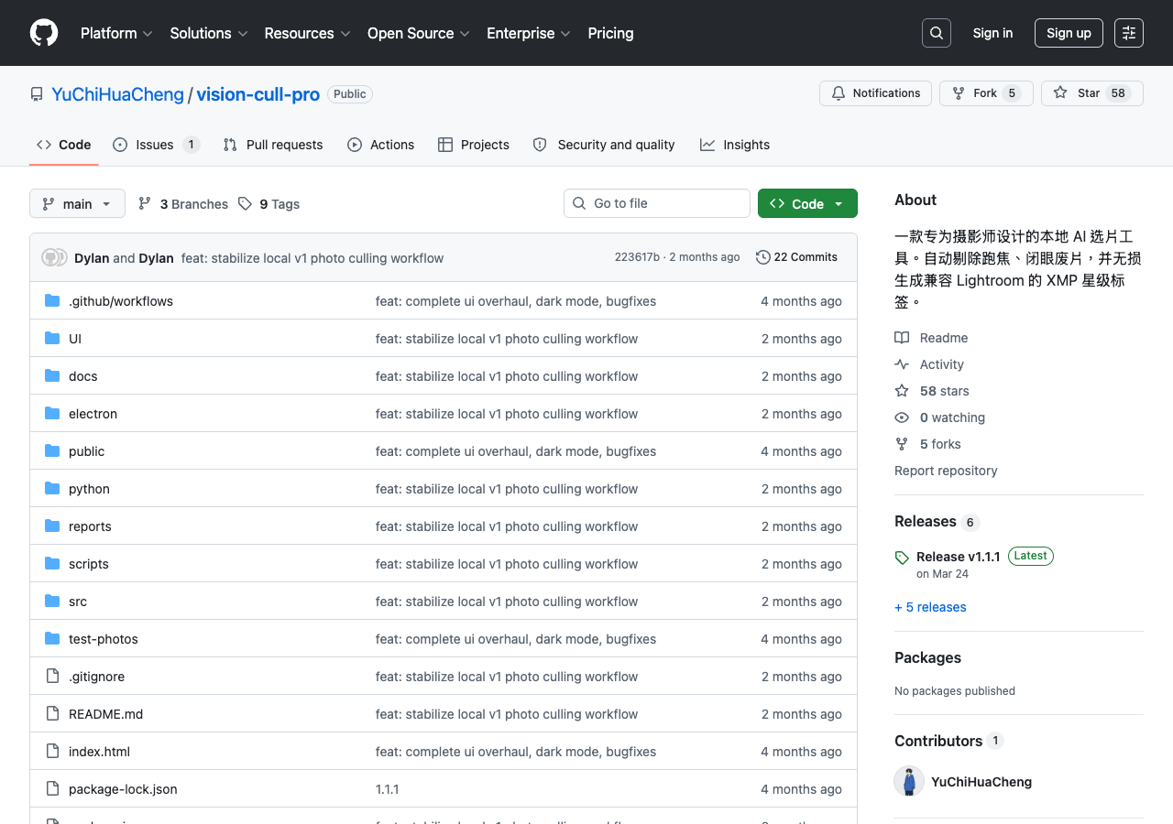Click the Fork icon for this repository

pyautogui.click(x=959, y=93)
